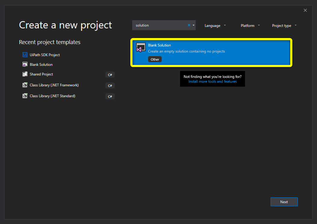The width and height of the screenshot is (317, 224).
Task: Click the Class Library (.NET Framework) icon
Action: (x=25, y=85)
